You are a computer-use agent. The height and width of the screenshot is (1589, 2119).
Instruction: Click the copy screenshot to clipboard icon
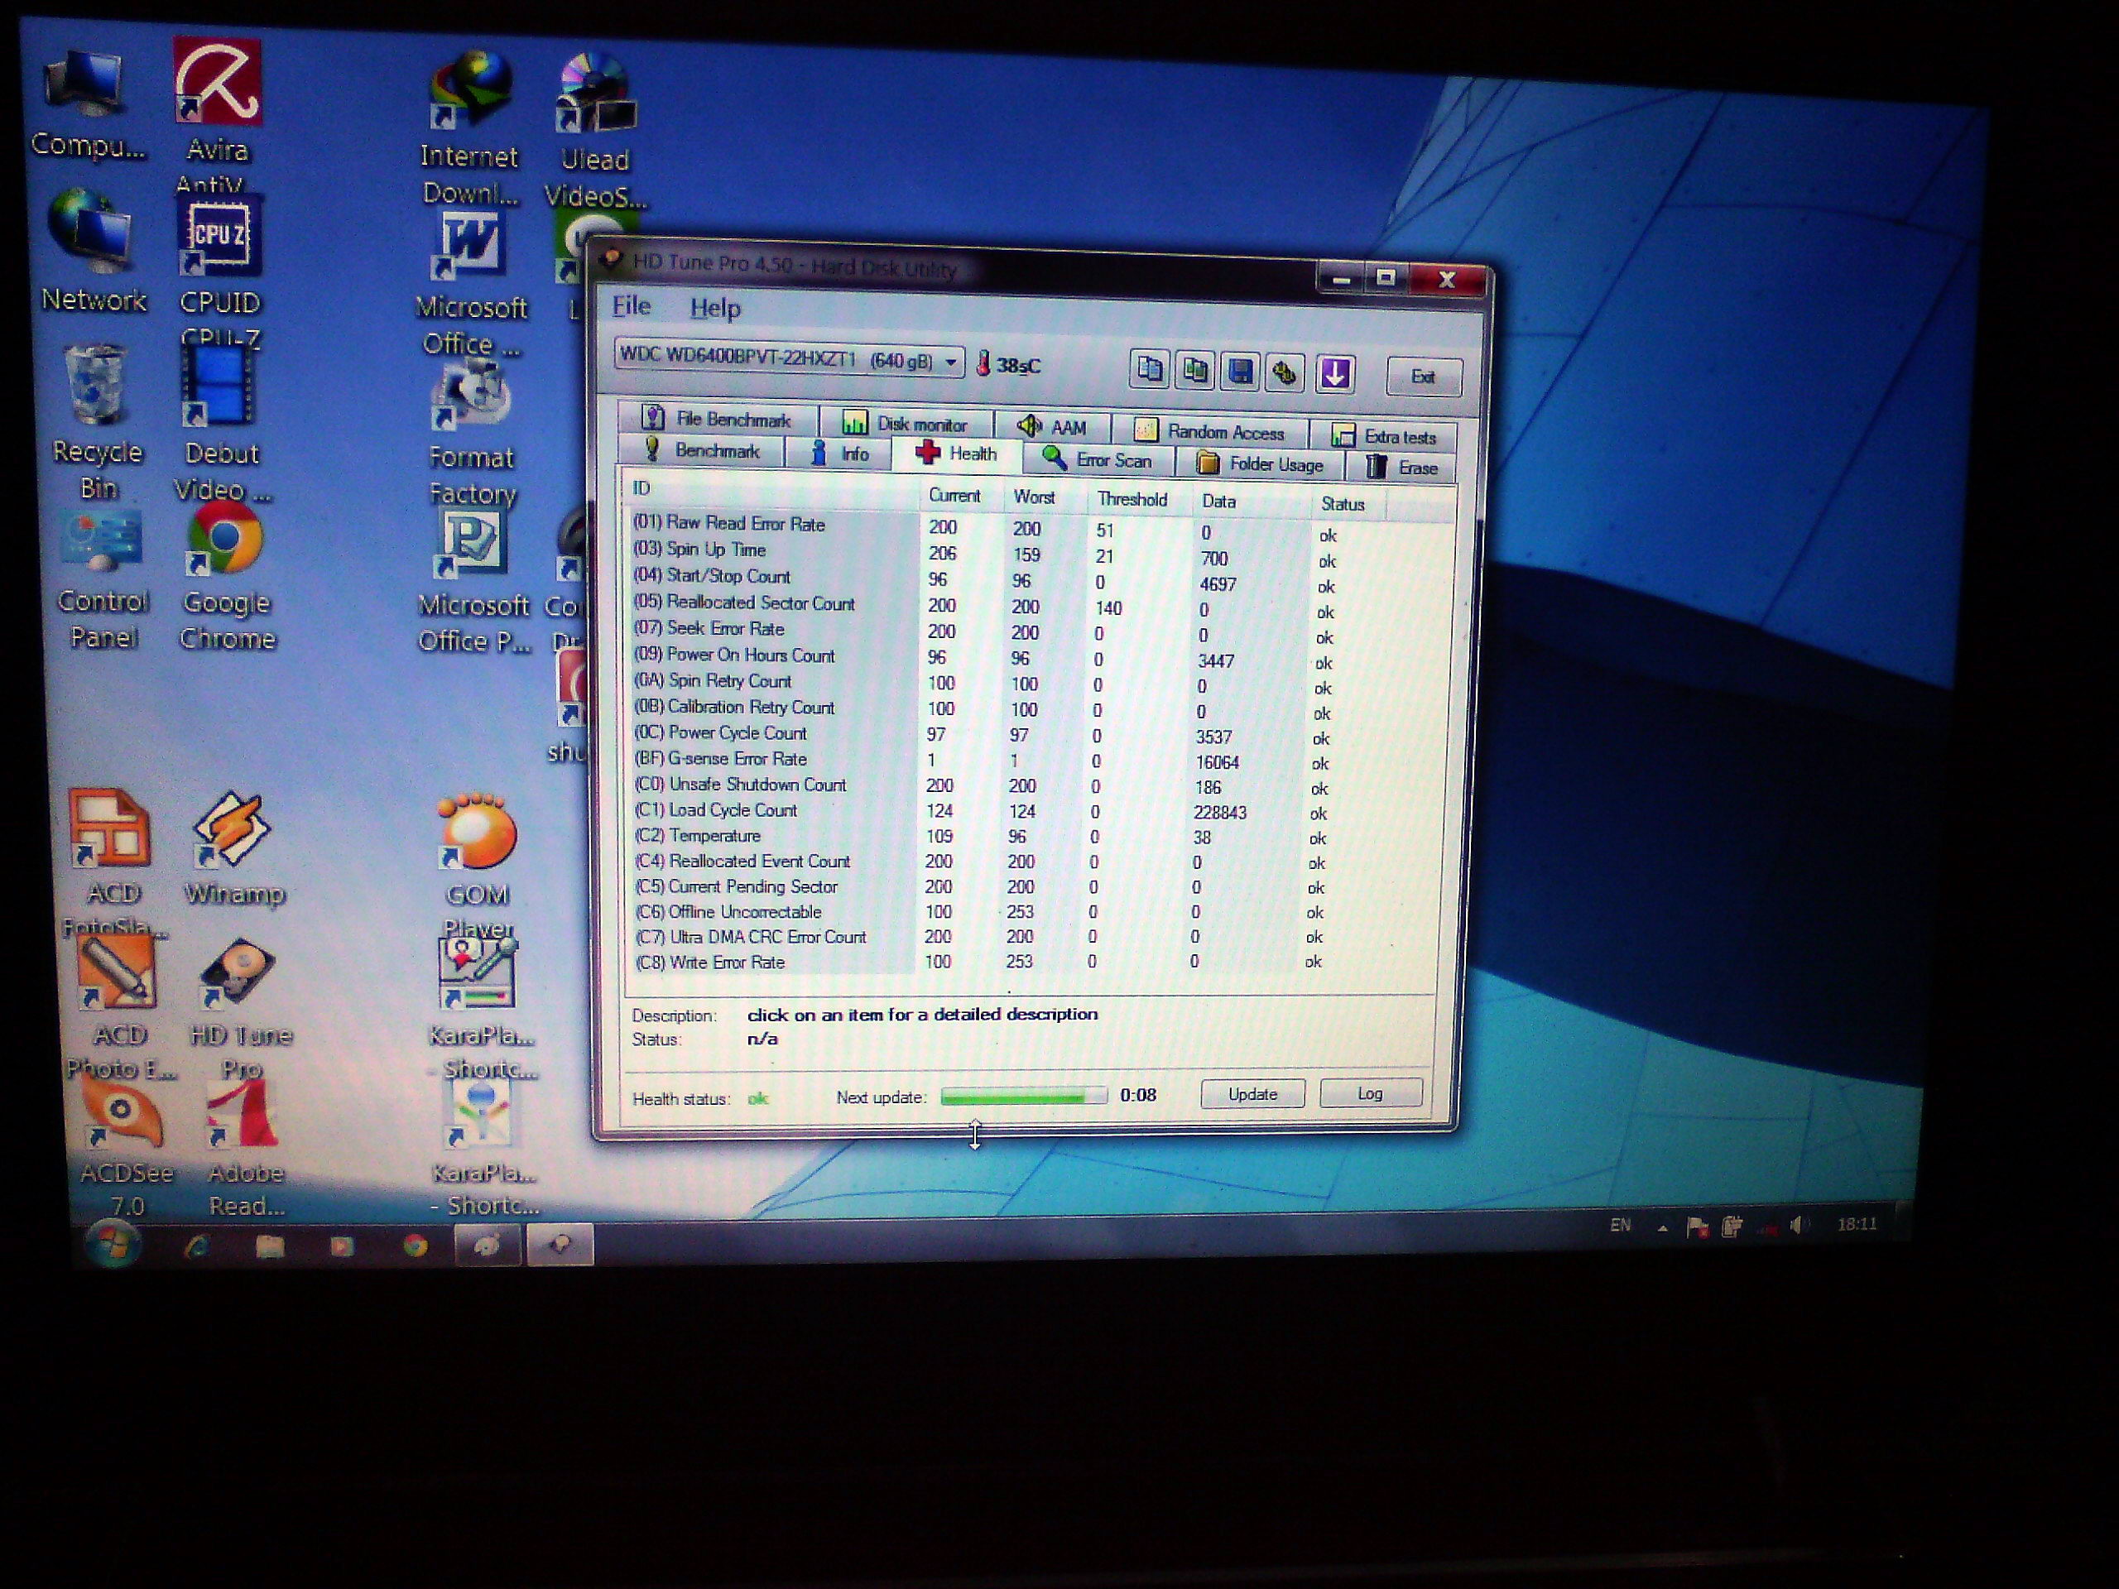click(1194, 371)
